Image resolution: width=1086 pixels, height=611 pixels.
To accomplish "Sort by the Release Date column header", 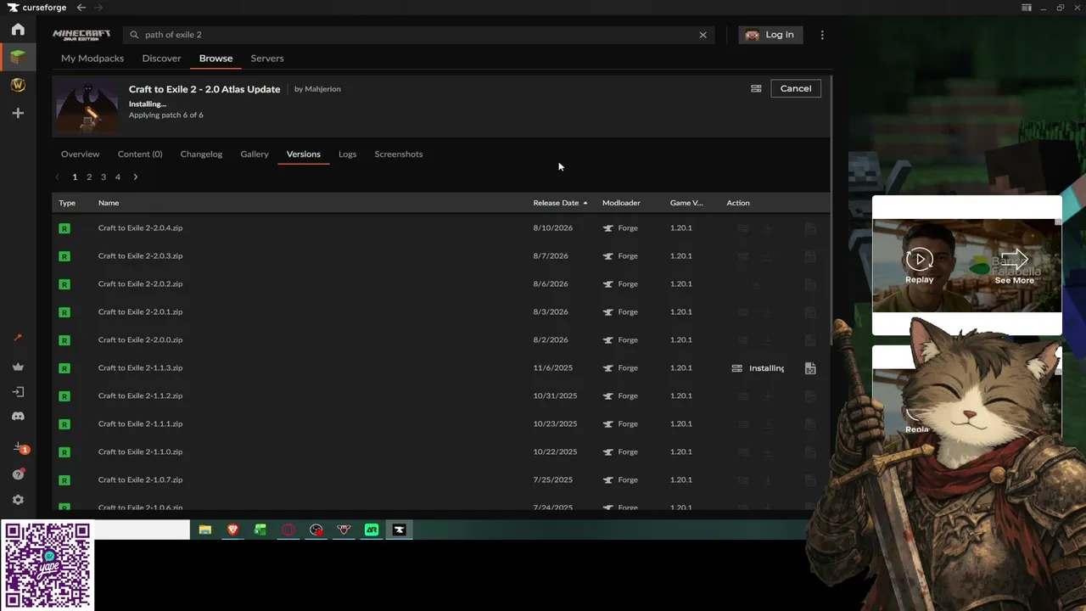I will [560, 203].
